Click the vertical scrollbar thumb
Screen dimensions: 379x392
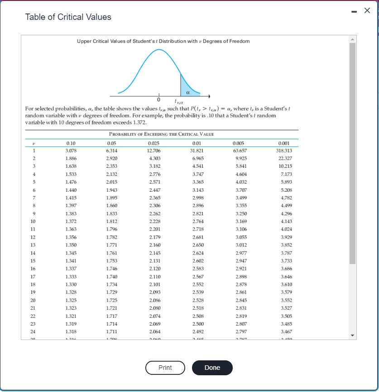pos(352,153)
